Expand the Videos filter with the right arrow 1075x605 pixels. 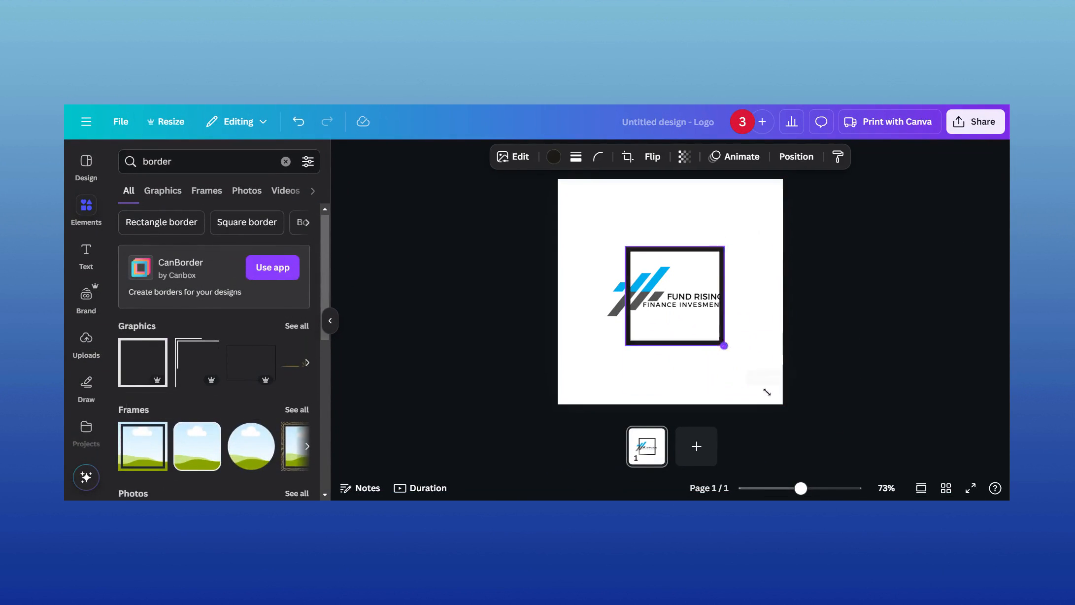pyautogui.click(x=313, y=191)
